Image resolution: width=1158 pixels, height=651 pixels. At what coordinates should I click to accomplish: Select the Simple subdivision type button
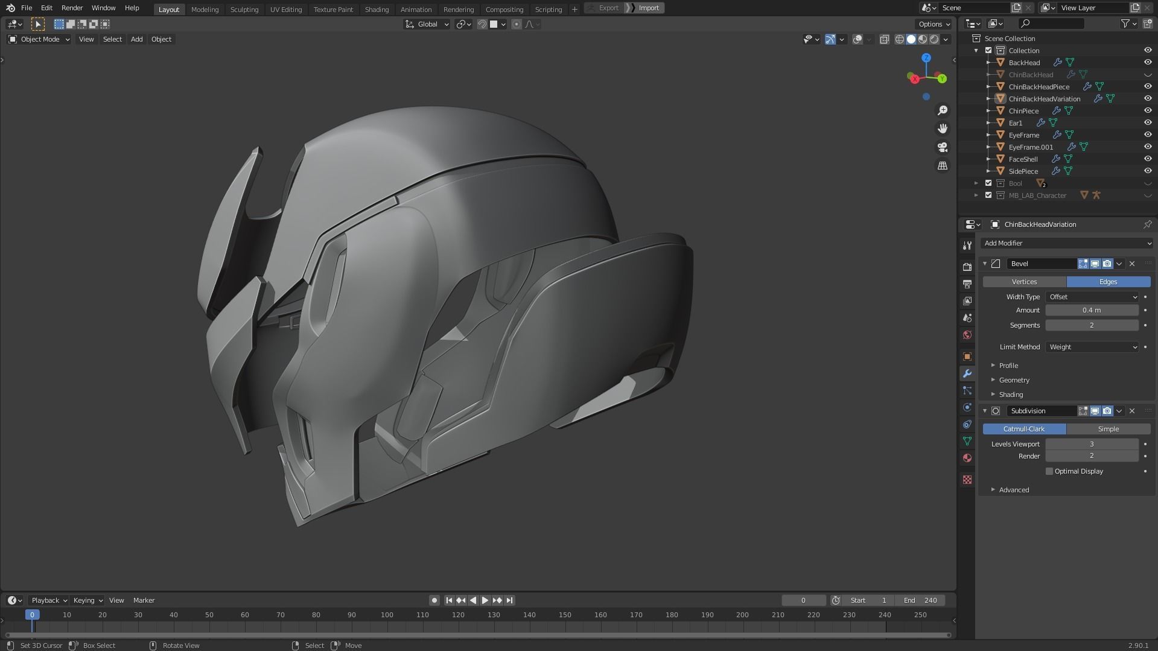tap(1108, 429)
